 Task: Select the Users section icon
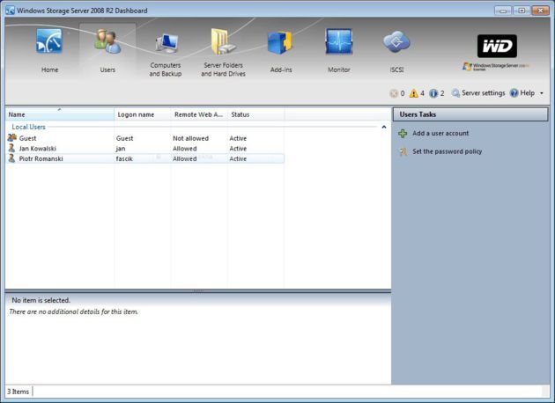(107, 41)
